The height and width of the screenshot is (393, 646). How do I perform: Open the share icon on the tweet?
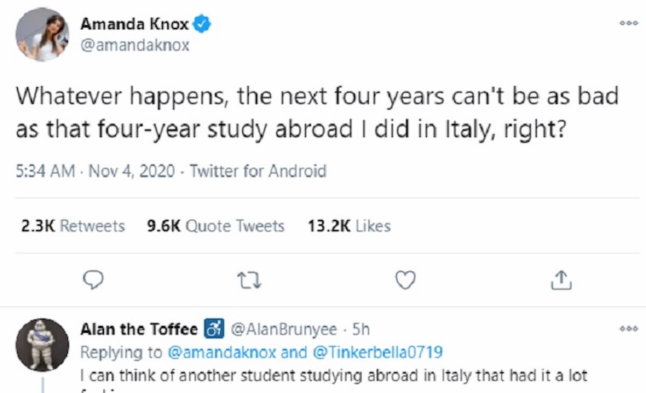click(x=561, y=279)
